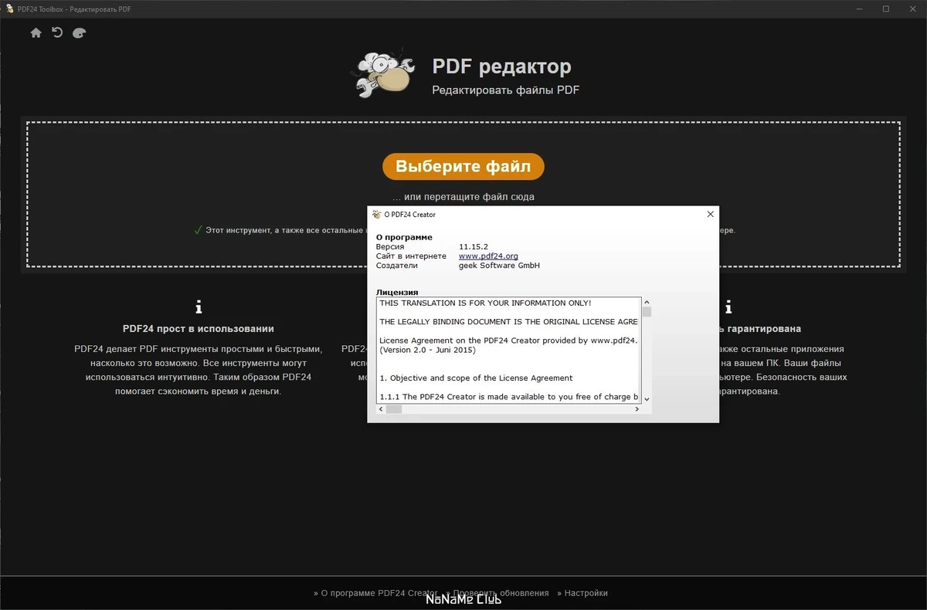The image size is (927, 610).
Task: Click "Проверить обновления" footer link
Action: tap(497, 593)
